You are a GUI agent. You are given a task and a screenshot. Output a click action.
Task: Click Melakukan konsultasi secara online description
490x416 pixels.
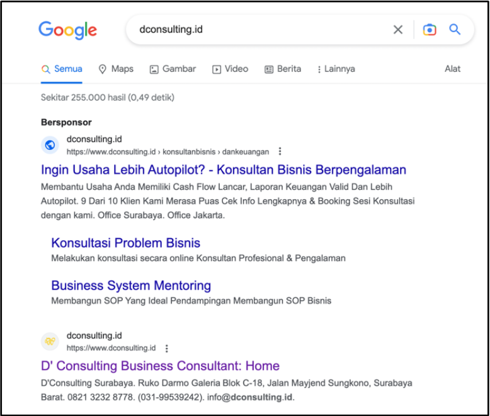pos(198,258)
